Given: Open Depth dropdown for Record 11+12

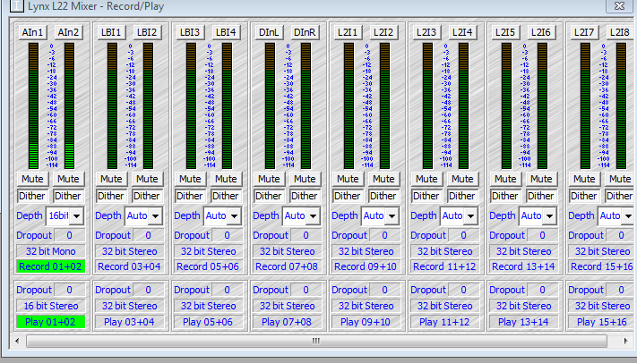Looking at the screenshot, I should point(470,215).
